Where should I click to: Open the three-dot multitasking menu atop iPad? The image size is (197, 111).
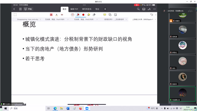point(84,5)
